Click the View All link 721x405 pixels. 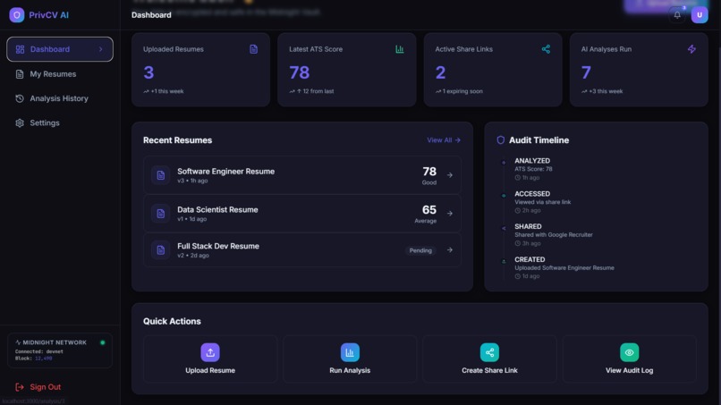point(444,140)
